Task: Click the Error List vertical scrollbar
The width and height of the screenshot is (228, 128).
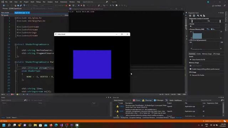Action: pos(223,109)
